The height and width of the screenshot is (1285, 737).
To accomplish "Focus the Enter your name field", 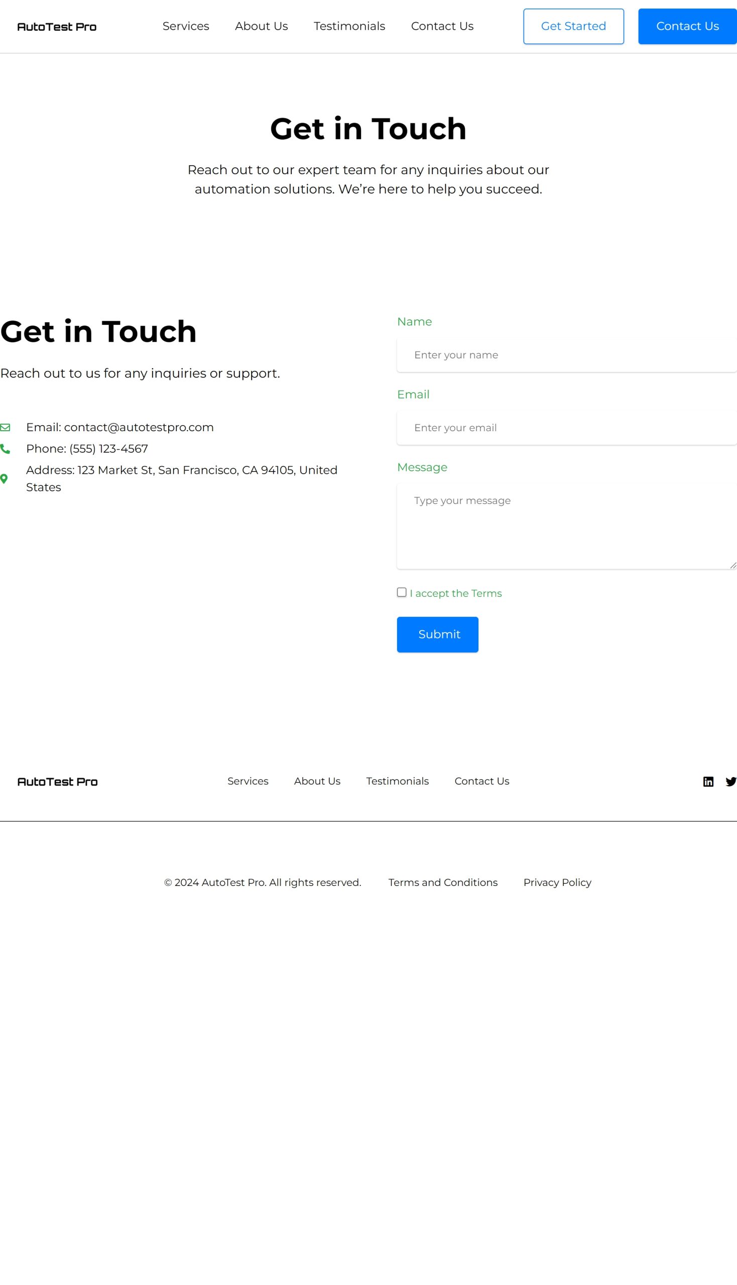I will coord(566,355).
